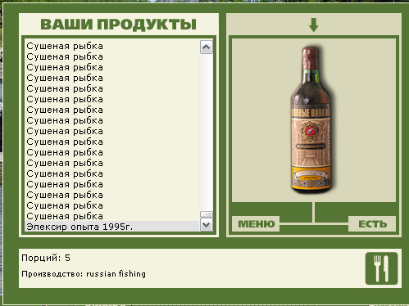Select the Элексир опыта 1995г. list item
Screen dimensions: 409x306
(112, 227)
